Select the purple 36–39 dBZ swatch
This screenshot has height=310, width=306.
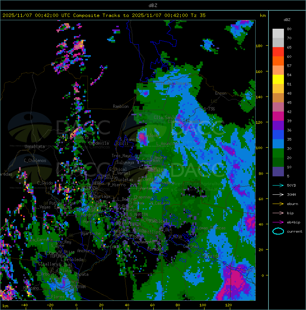[278, 125]
